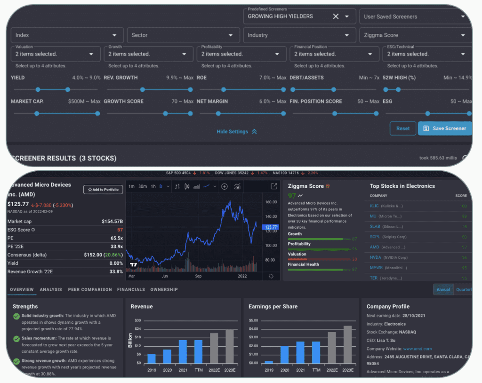482x383 pixels.
Task: Click the Hide Settings link
Action: (237, 132)
